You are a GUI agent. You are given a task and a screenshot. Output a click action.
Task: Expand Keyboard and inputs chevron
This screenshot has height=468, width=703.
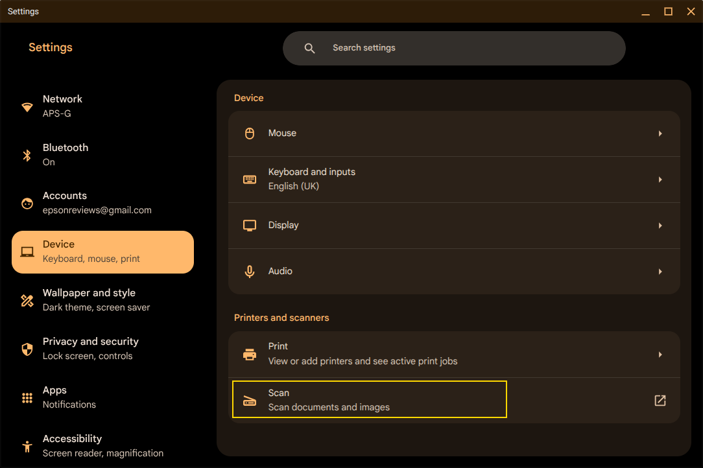click(x=660, y=180)
